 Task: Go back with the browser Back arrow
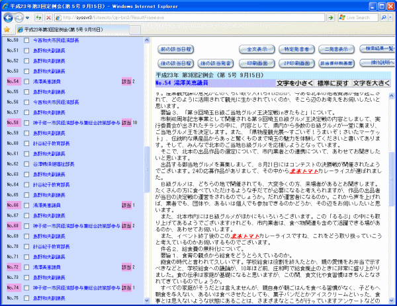(x=9, y=17)
